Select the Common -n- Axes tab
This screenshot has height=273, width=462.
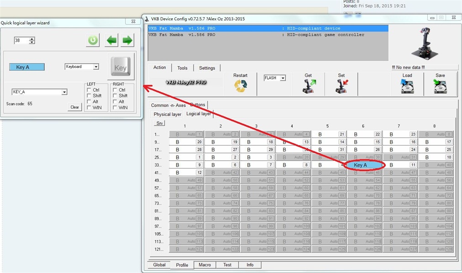point(168,105)
